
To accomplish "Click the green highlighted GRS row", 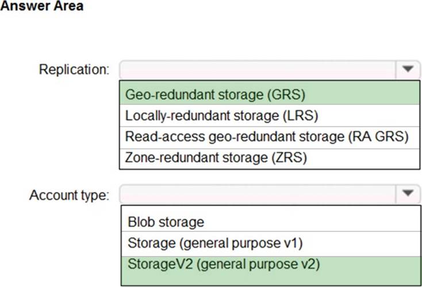I will pos(270,94).
